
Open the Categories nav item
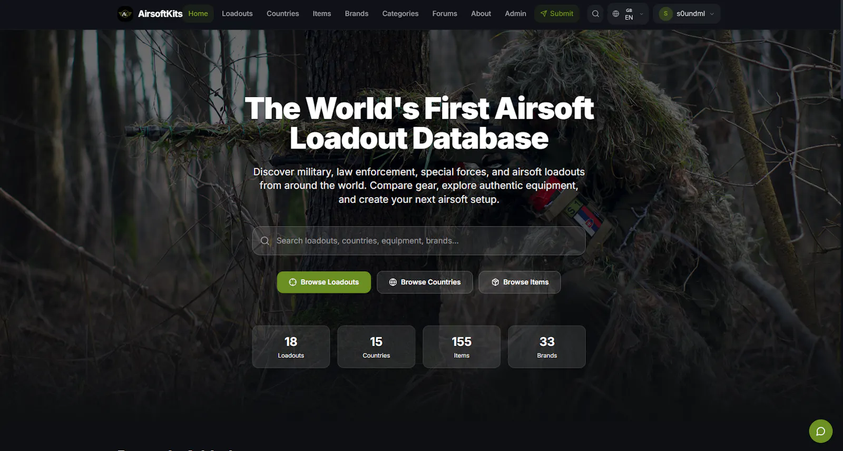pos(400,14)
